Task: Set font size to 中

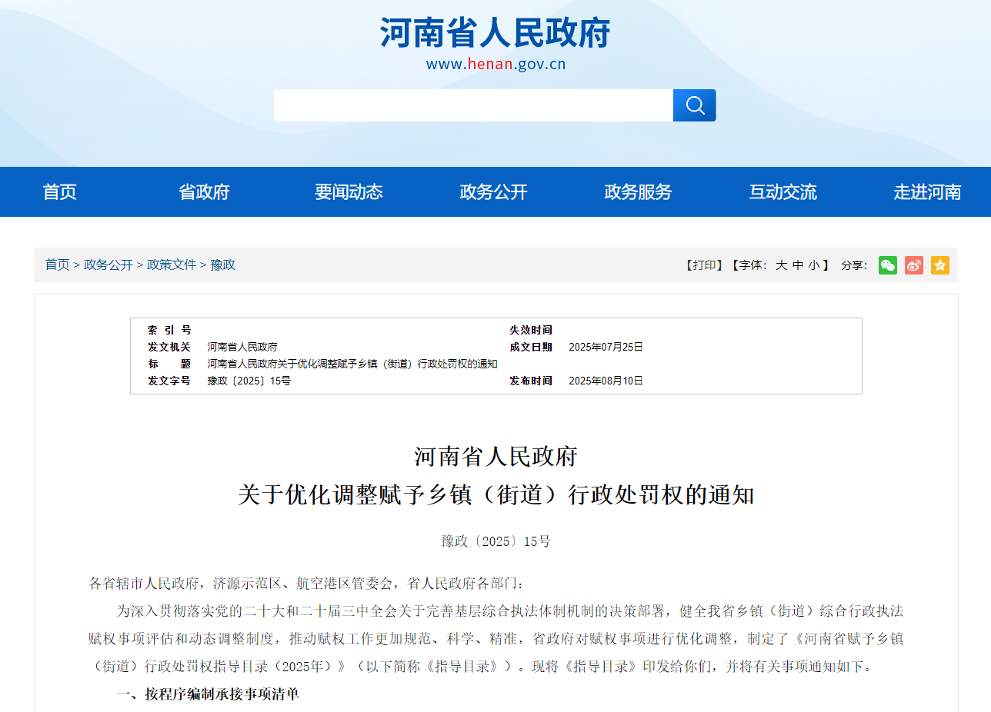Action: tap(798, 265)
